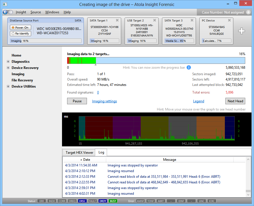
Task: Click the FAULT status indicator
Action: click(93, 201)
